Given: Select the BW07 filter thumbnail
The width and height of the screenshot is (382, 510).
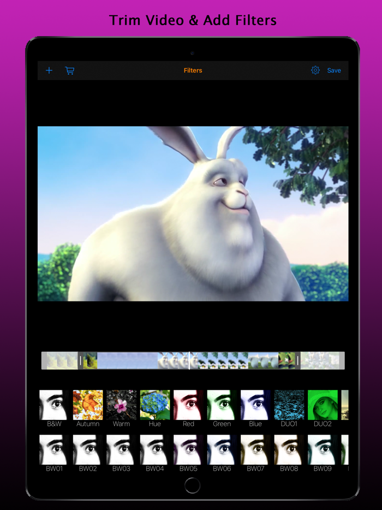Looking at the screenshot, I should [255, 449].
